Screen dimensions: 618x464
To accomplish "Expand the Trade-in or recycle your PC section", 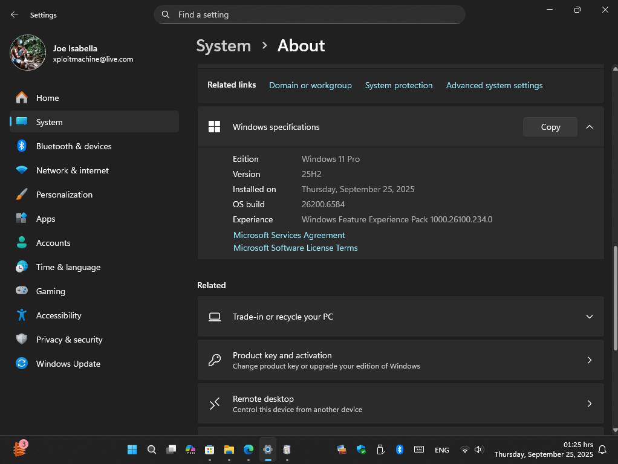I will tap(589, 316).
